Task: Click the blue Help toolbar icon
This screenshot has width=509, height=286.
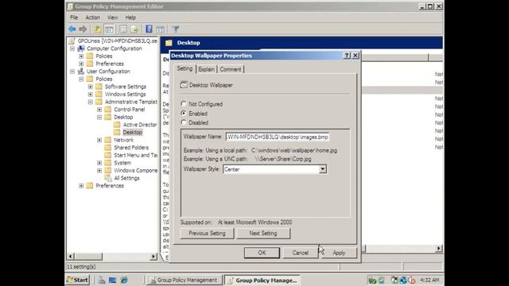Action: coord(149,29)
